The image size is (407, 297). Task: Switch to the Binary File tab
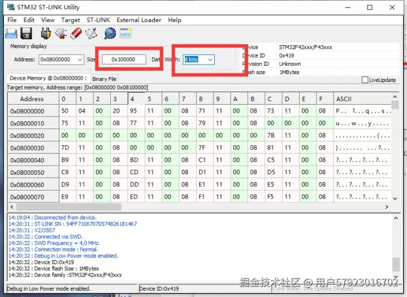point(104,79)
